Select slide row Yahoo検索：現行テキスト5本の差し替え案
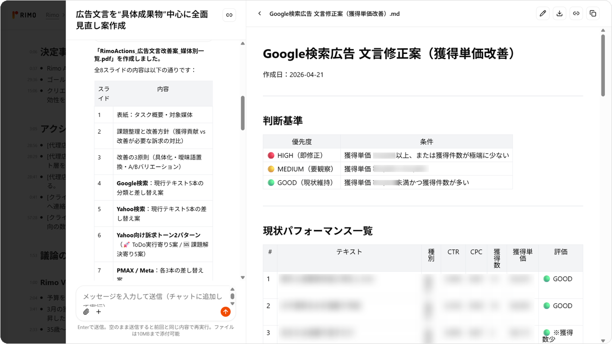 (x=153, y=214)
